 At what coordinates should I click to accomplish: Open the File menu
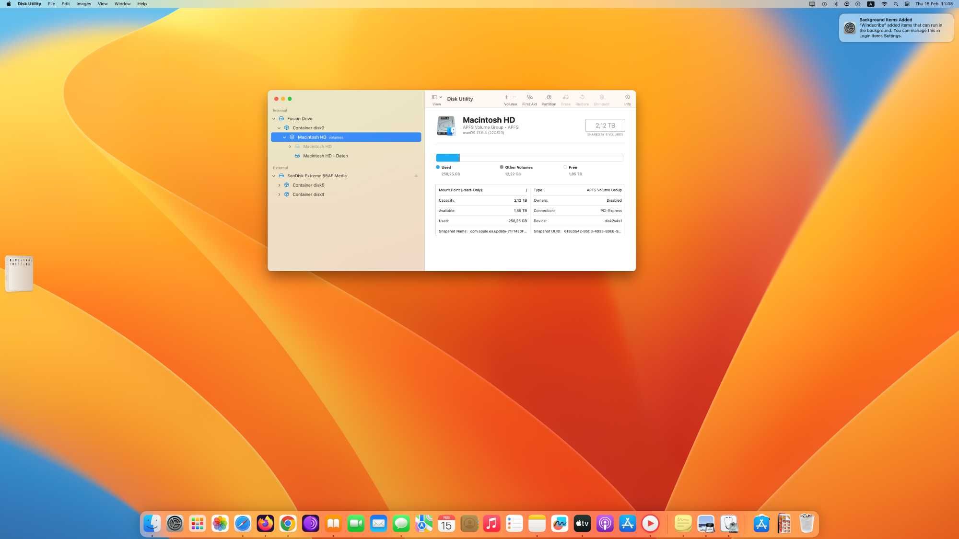click(51, 4)
